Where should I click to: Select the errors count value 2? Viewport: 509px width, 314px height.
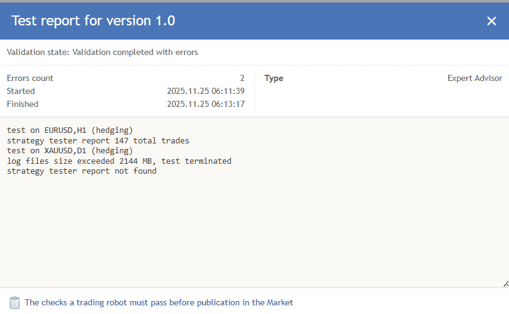[242, 78]
